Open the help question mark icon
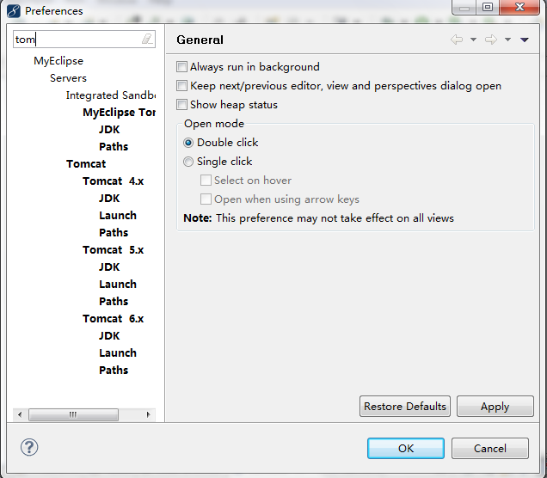 coord(29,447)
